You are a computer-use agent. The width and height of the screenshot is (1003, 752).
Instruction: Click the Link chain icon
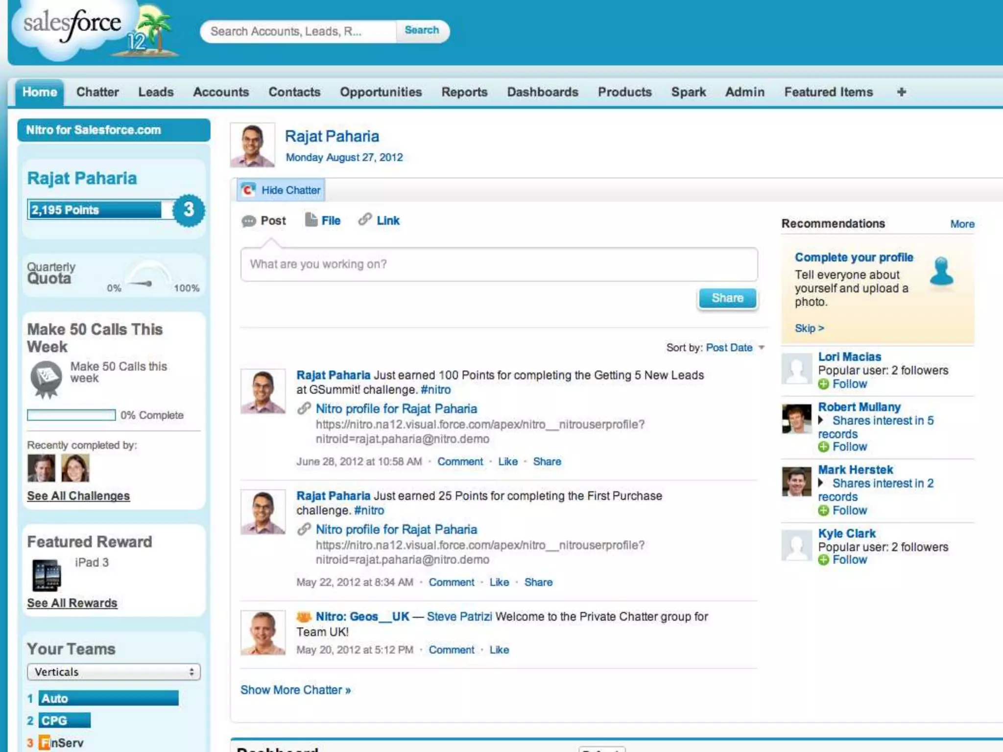365,219
